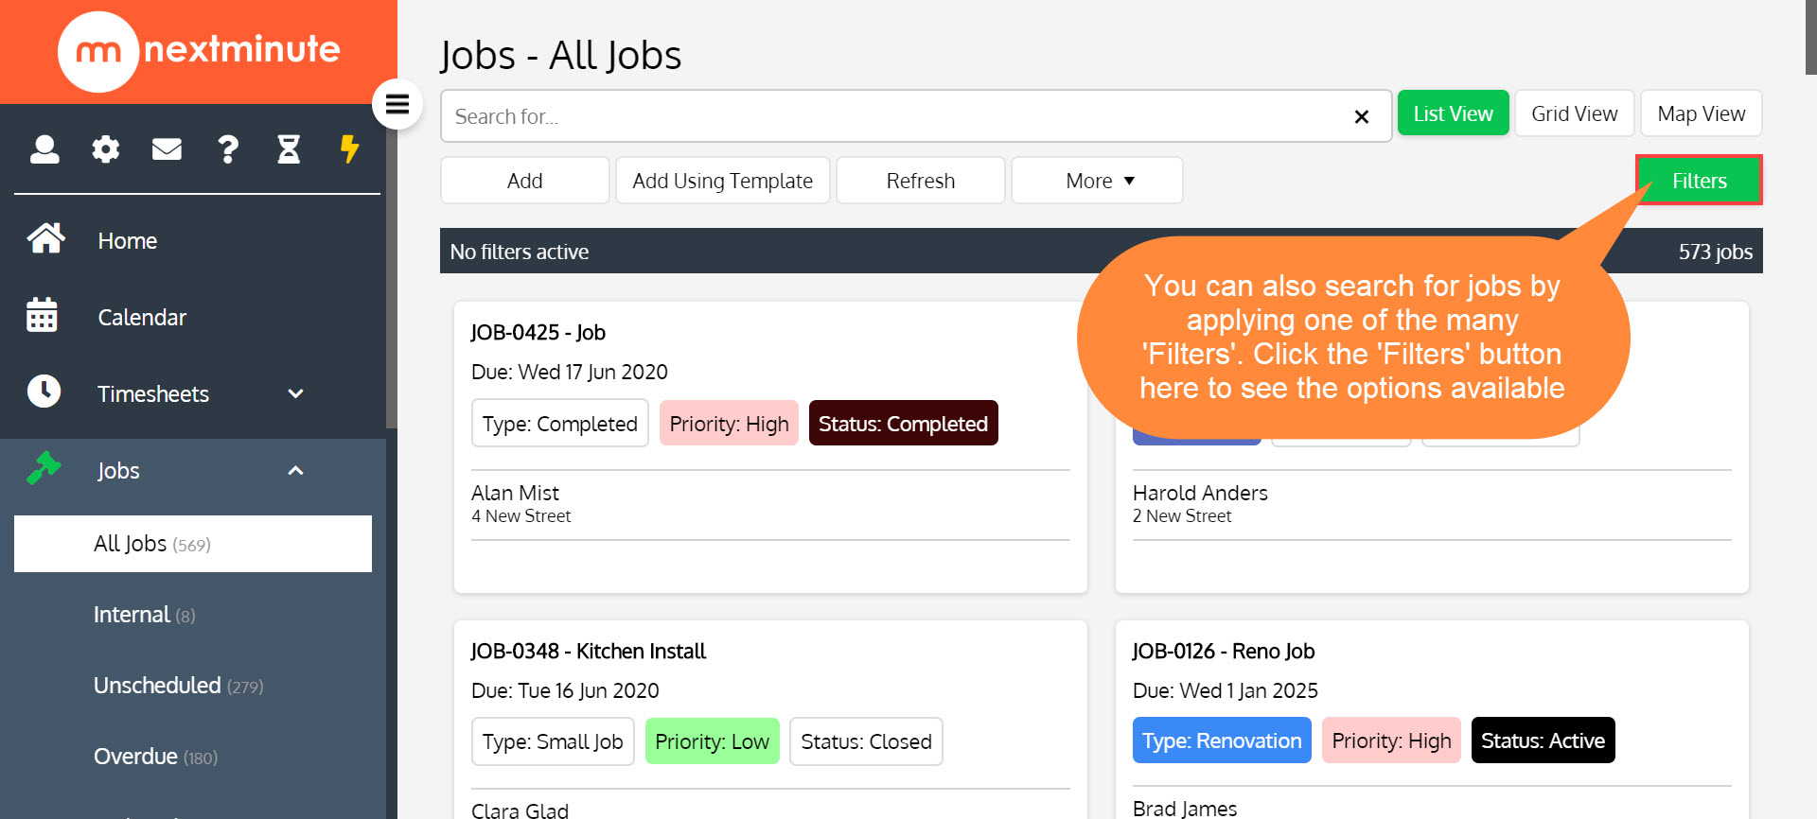Click Due: Tue 16 Jun 2020 text
This screenshot has height=819, width=1817.
click(x=565, y=690)
